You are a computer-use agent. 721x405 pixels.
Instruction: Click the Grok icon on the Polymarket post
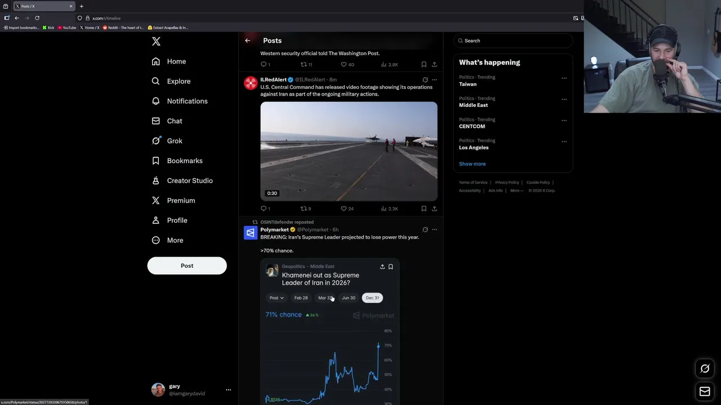[x=425, y=229]
